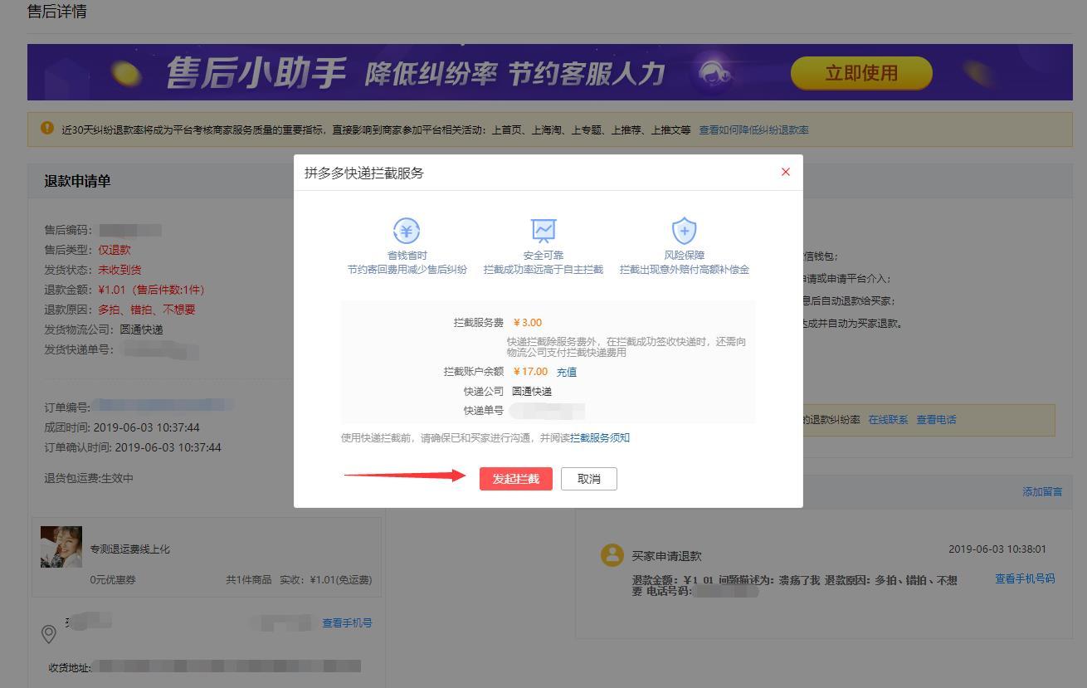Click 查看手机号码 in buyer refund message
This screenshot has width=1087, height=688.
[1025, 578]
